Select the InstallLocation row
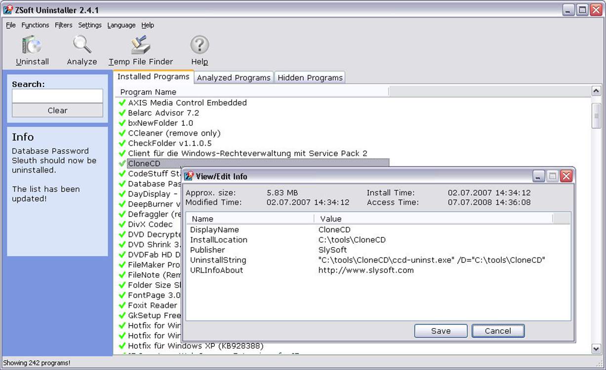 pos(378,240)
